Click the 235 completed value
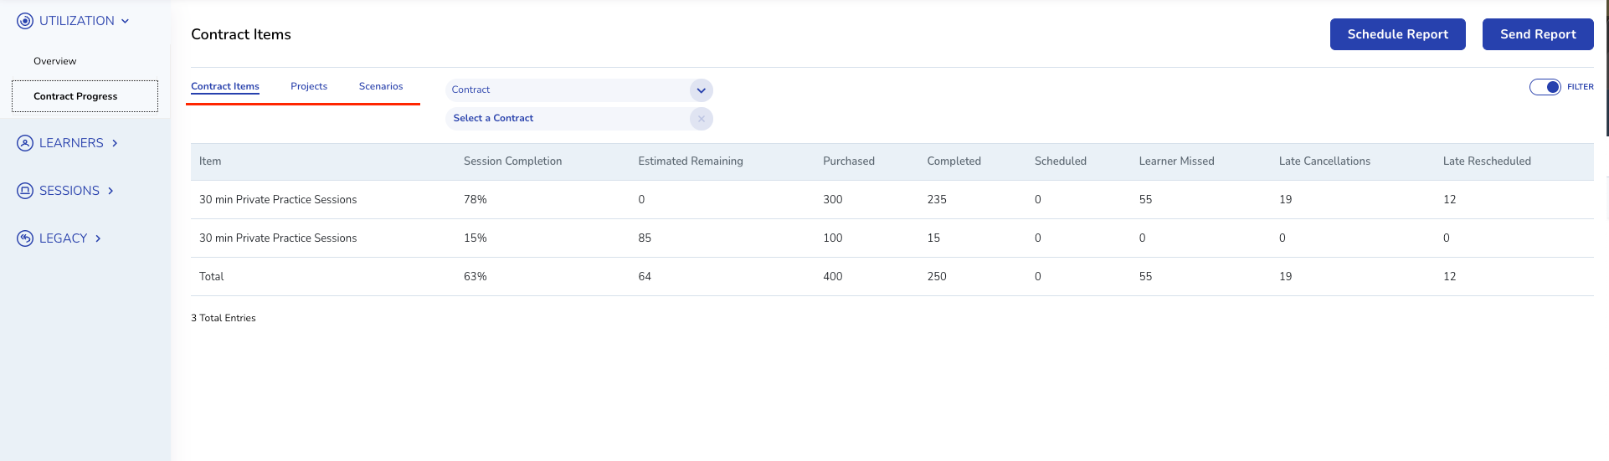 [937, 200]
